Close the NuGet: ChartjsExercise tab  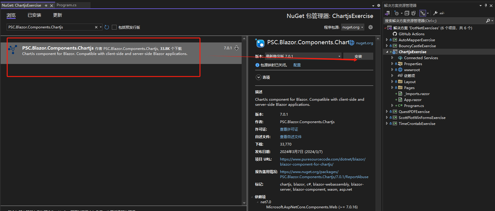click(52, 5)
